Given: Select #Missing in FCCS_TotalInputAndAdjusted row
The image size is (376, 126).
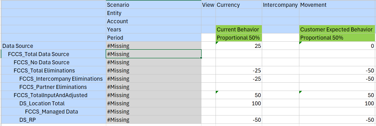Looking at the screenshot, I should pos(154,95).
